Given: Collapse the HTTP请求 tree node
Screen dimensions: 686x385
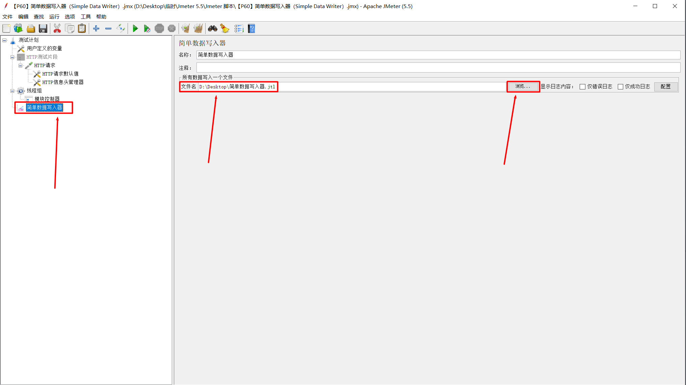Looking at the screenshot, I should point(21,65).
